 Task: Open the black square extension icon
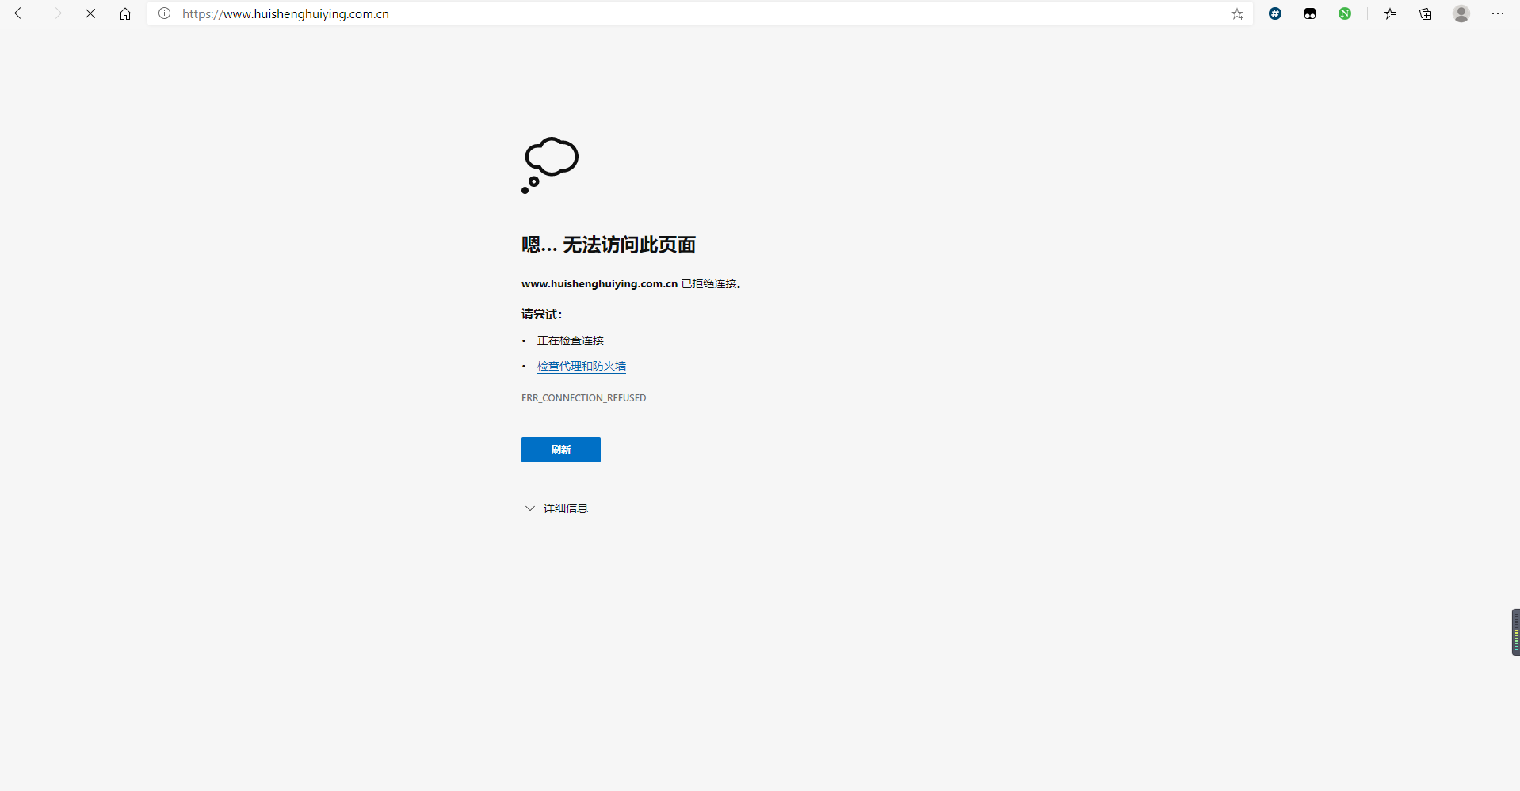click(1310, 13)
